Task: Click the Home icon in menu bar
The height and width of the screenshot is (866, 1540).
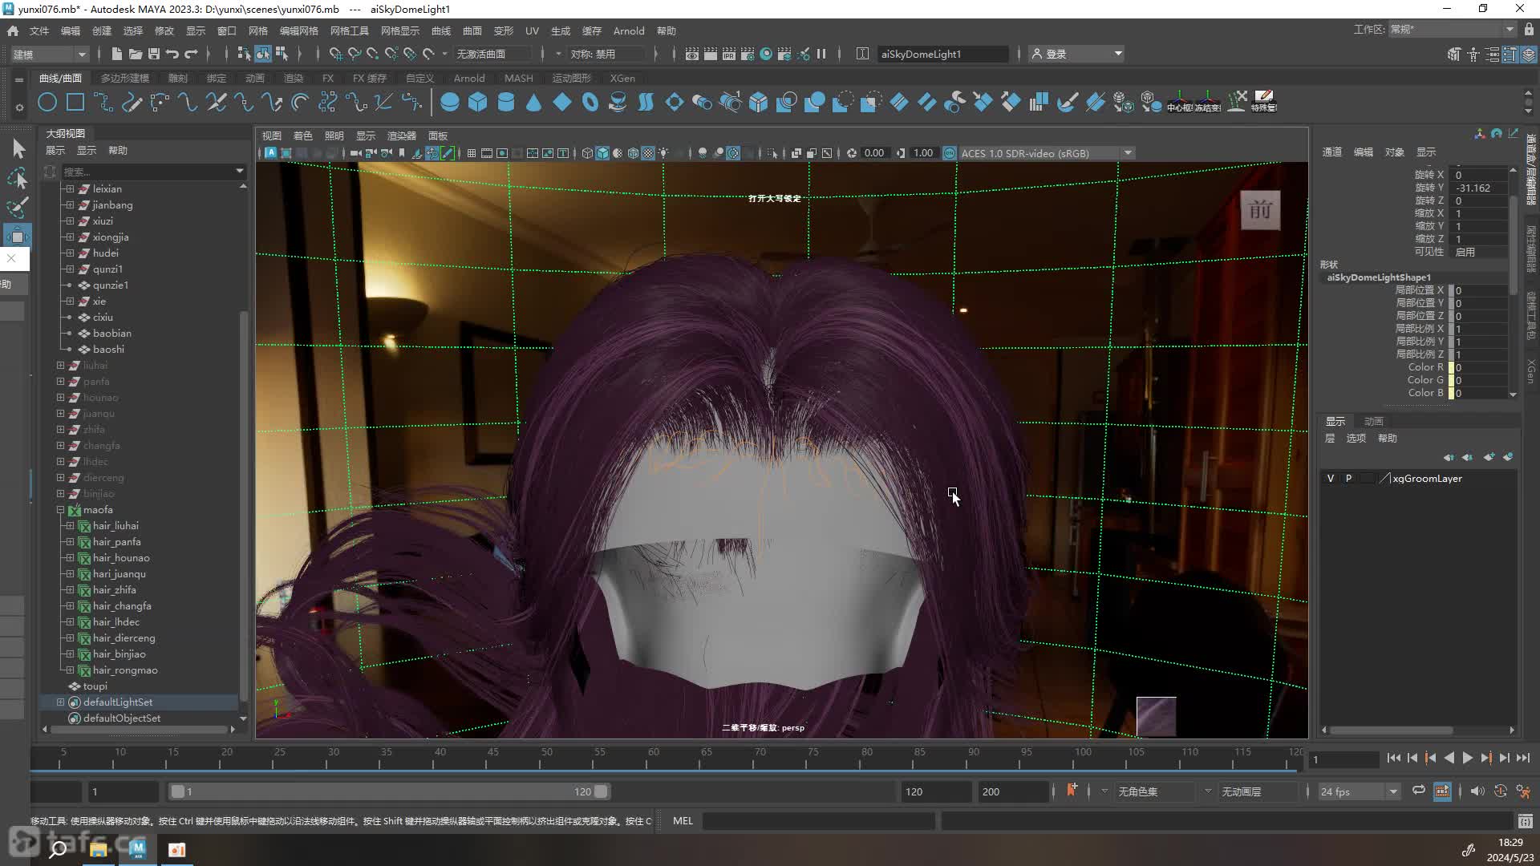Action: coord(12,30)
